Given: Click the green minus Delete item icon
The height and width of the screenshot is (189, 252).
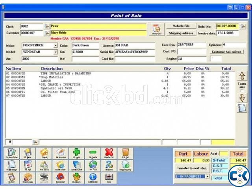Looking at the screenshot, I should [x=93, y=153].
